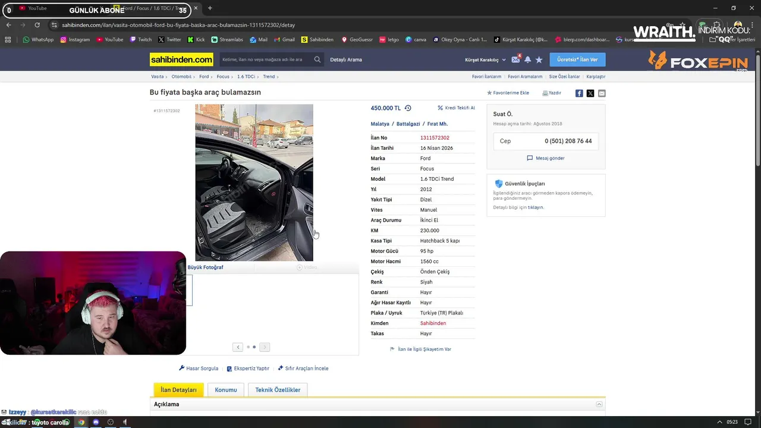Open the canva bookmark

[416, 40]
